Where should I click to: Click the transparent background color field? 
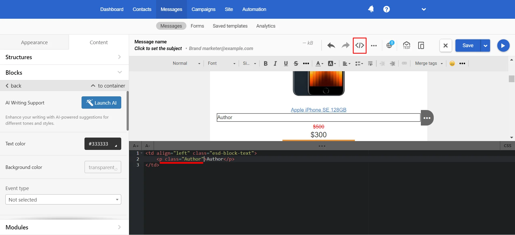coord(103,167)
